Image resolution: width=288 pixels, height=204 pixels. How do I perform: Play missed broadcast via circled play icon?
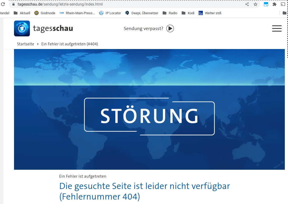click(170, 28)
